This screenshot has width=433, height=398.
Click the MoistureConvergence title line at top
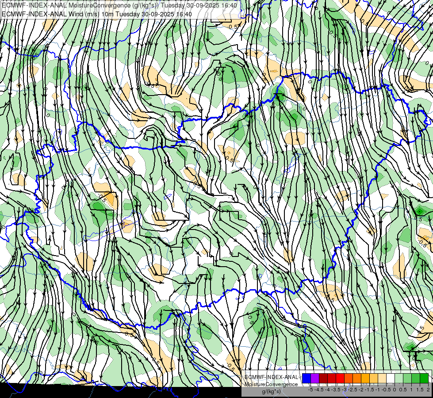[119, 5]
